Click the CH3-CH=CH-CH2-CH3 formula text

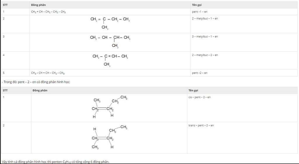pos(48,73)
